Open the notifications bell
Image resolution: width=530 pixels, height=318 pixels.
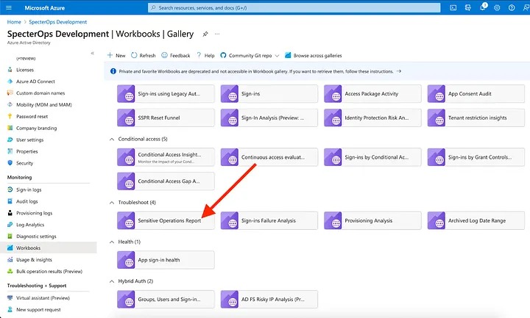tap(484, 7)
